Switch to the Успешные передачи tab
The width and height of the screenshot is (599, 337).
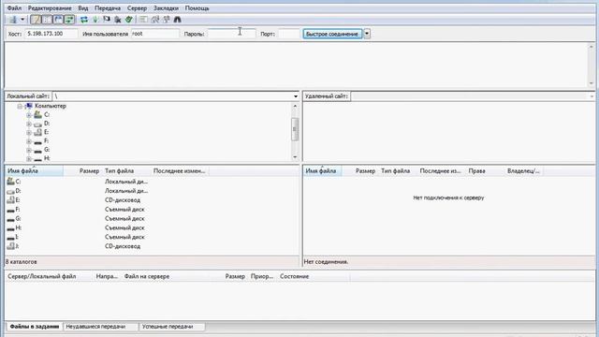click(171, 327)
